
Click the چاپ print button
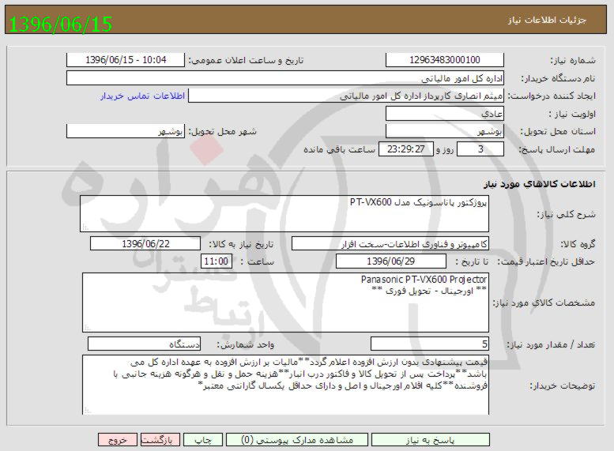(203, 440)
